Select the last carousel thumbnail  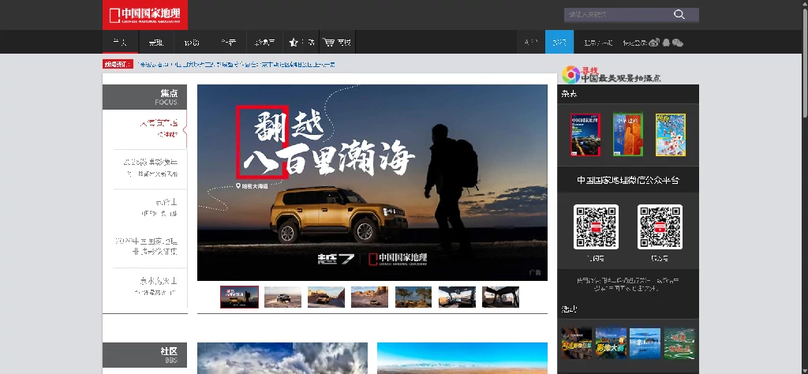(500, 297)
